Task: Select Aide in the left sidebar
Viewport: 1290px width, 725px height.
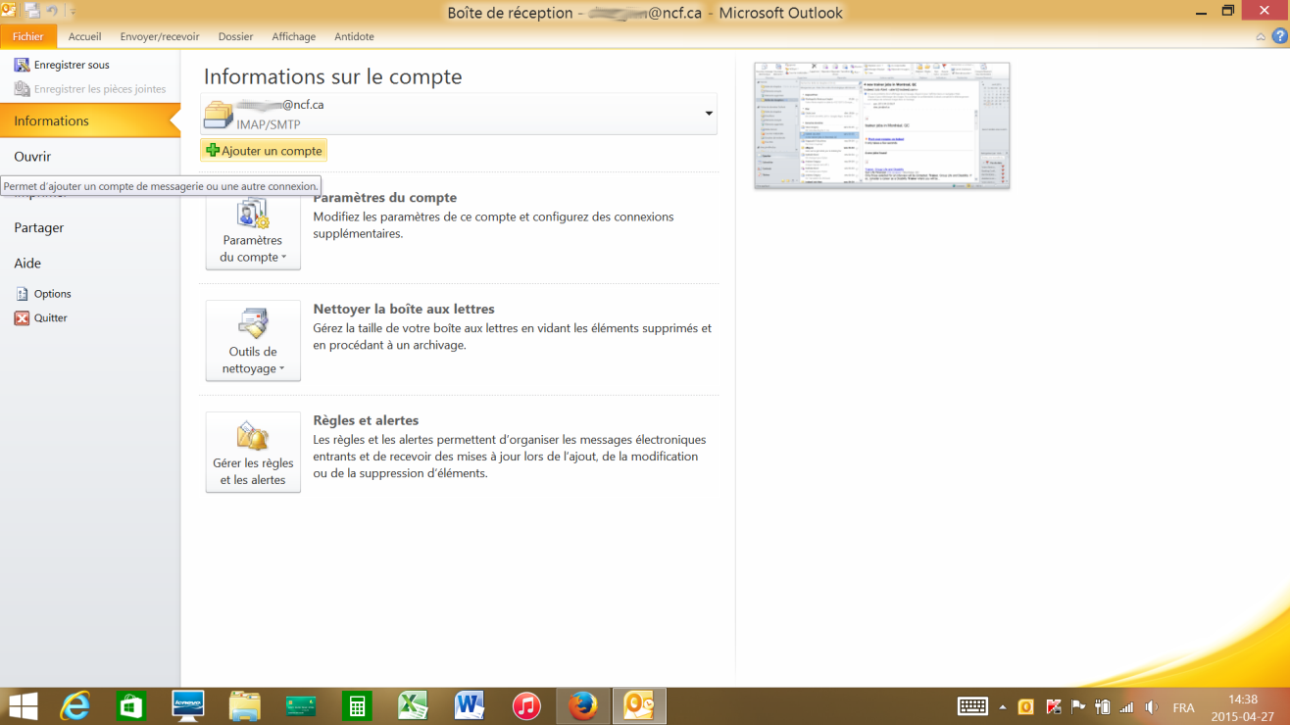Action: coord(27,263)
